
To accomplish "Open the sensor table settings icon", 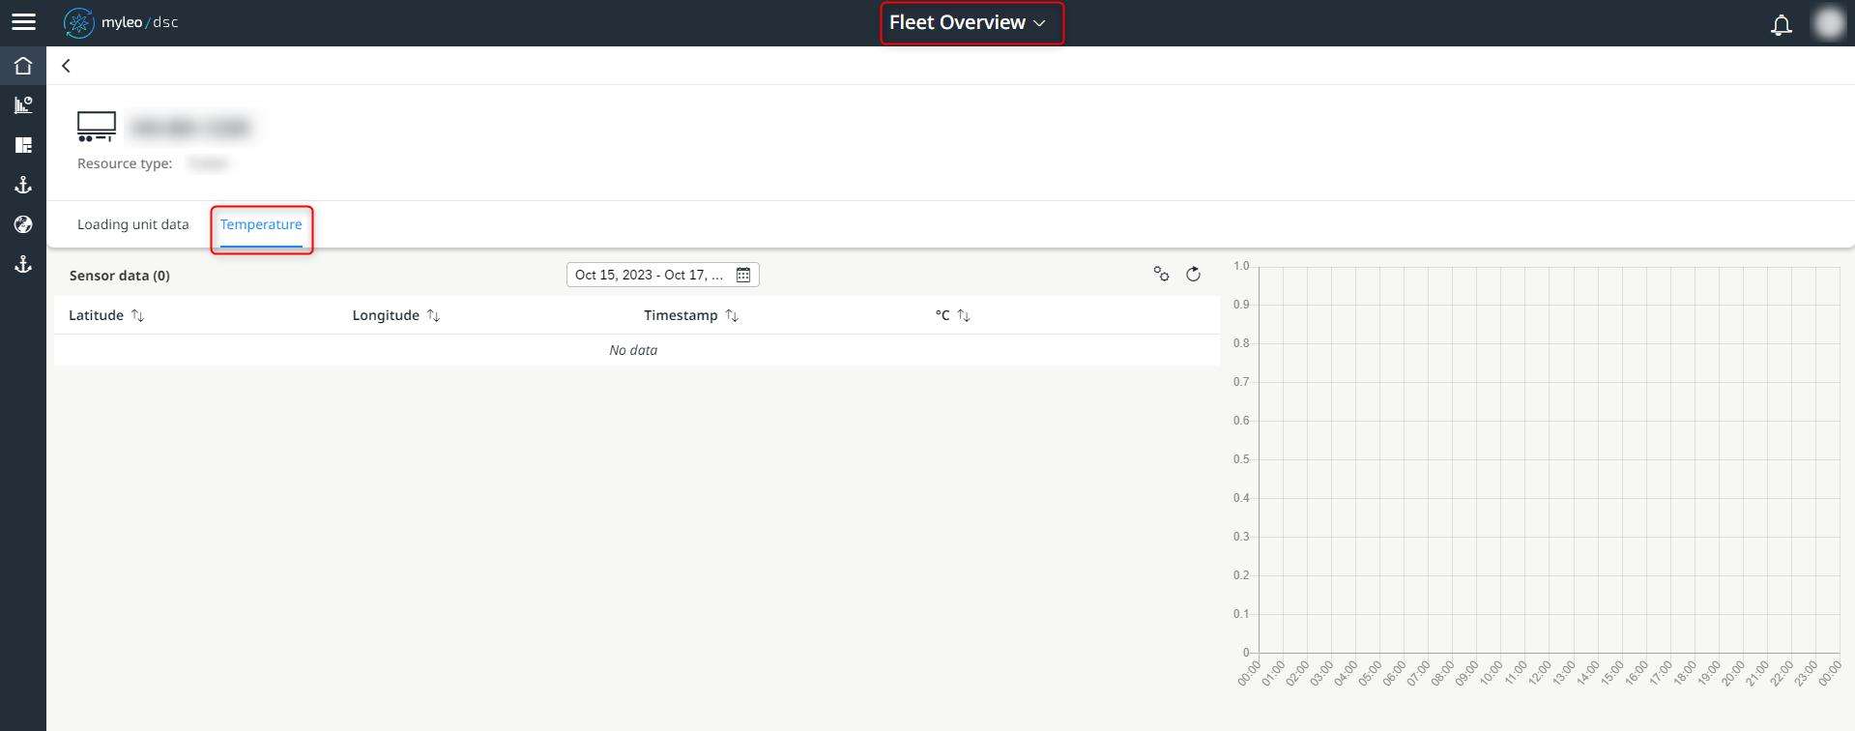I will 1161,275.
